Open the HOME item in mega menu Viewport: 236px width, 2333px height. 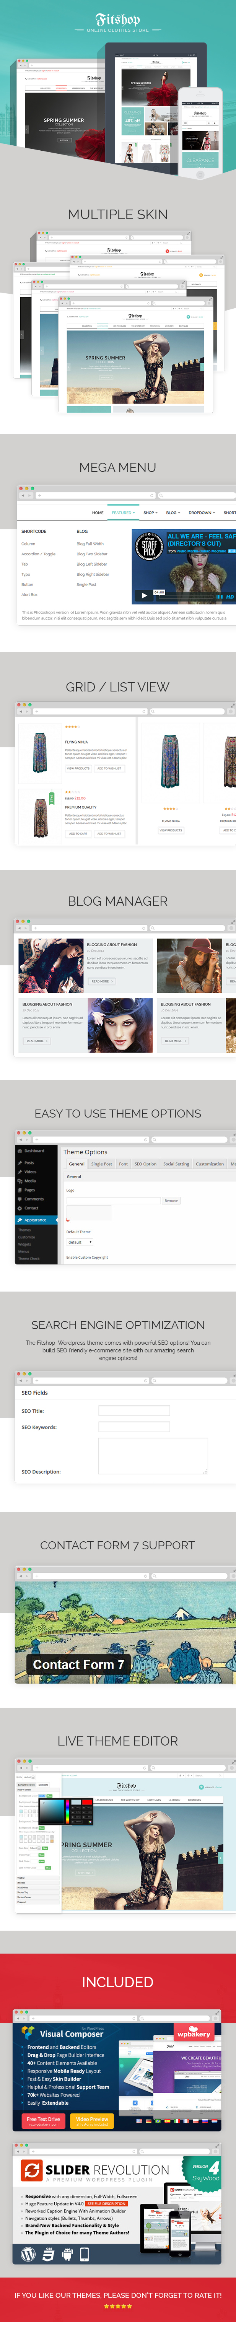tap(98, 512)
